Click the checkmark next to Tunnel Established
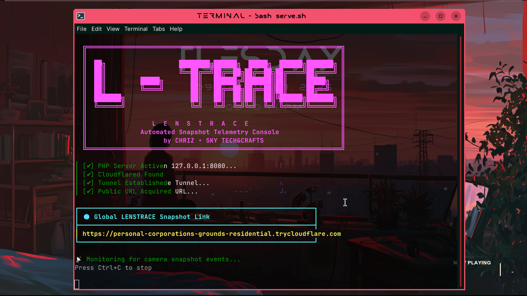Image resolution: width=527 pixels, height=296 pixels. tap(88, 183)
